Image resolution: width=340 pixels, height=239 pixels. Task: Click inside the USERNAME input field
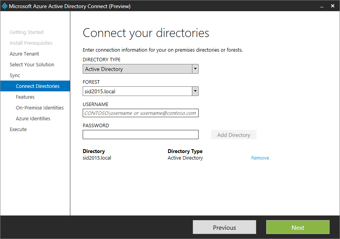point(140,113)
